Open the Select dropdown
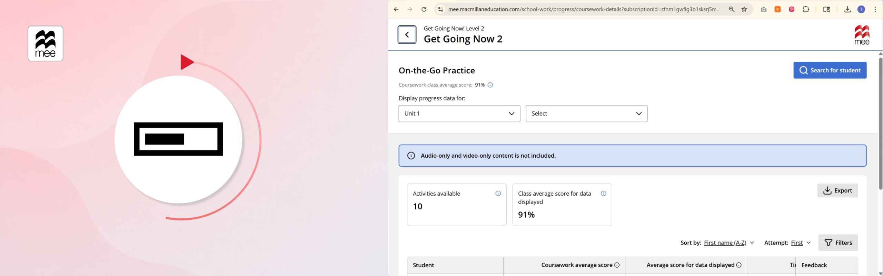Viewport: 883px width, 276px height. point(586,114)
